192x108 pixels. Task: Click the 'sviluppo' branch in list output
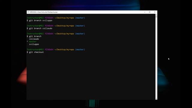pyautogui.click(x=34, y=44)
